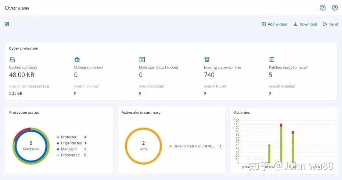Click the Discovered legend color dot

pyautogui.click(x=57, y=155)
